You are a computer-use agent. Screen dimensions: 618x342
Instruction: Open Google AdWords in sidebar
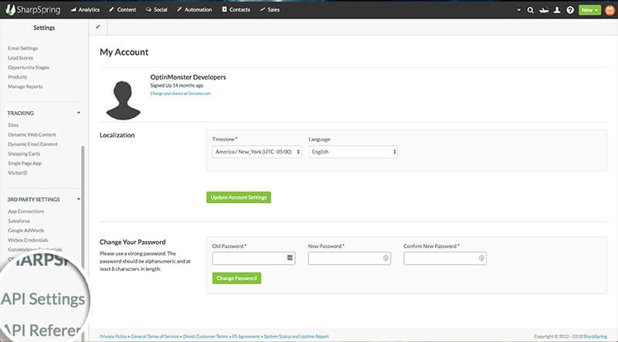(26, 231)
